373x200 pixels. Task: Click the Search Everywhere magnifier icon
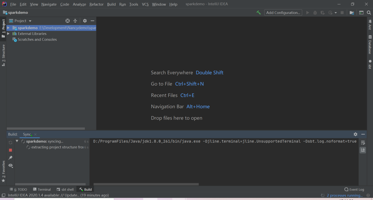coord(369,13)
